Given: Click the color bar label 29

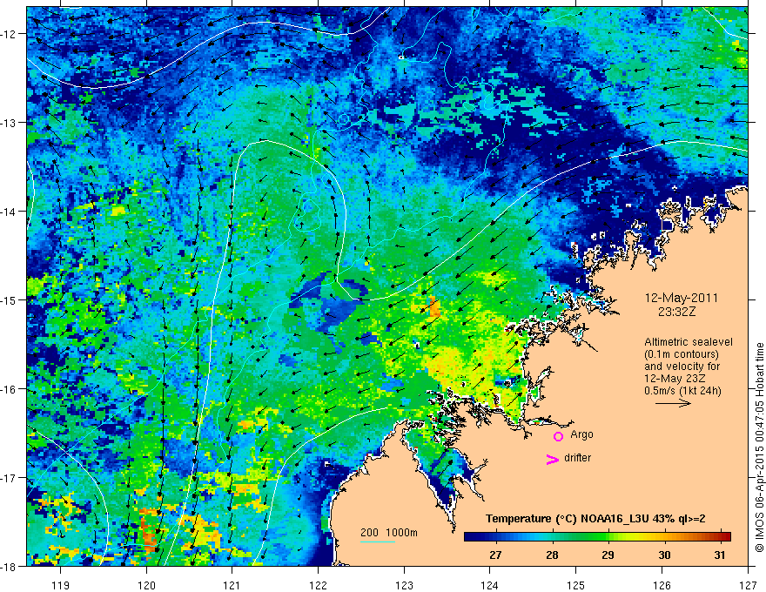Looking at the screenshot, I should (608, 555).
